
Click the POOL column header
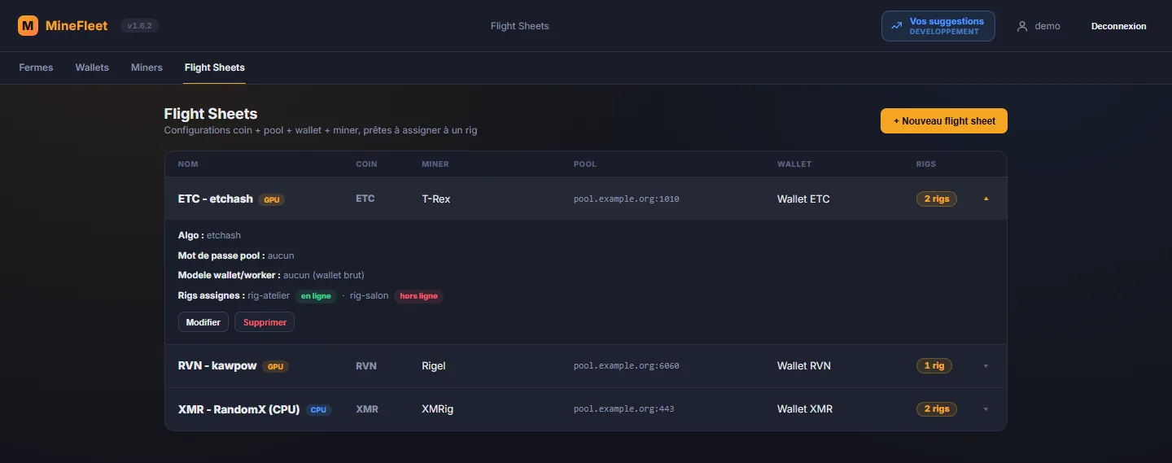point(585,164)
